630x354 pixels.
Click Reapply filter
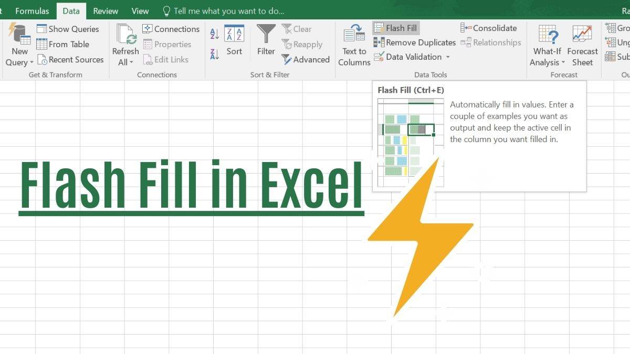tap(302, 44)
